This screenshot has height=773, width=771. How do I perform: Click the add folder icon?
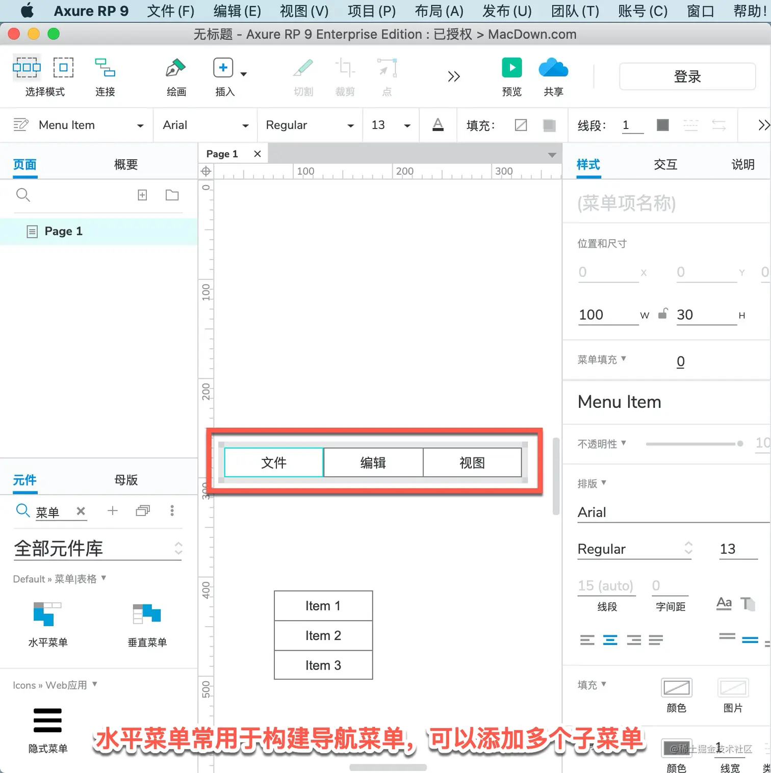pyautogui.click(x=172, y=195)
